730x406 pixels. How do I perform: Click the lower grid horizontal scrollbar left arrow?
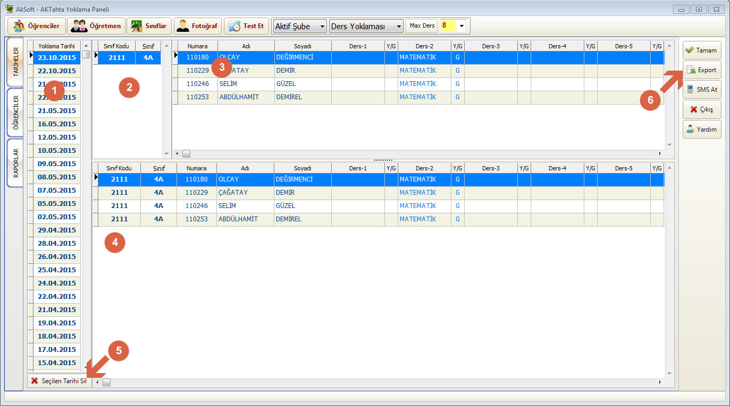(x=97, y=382)
